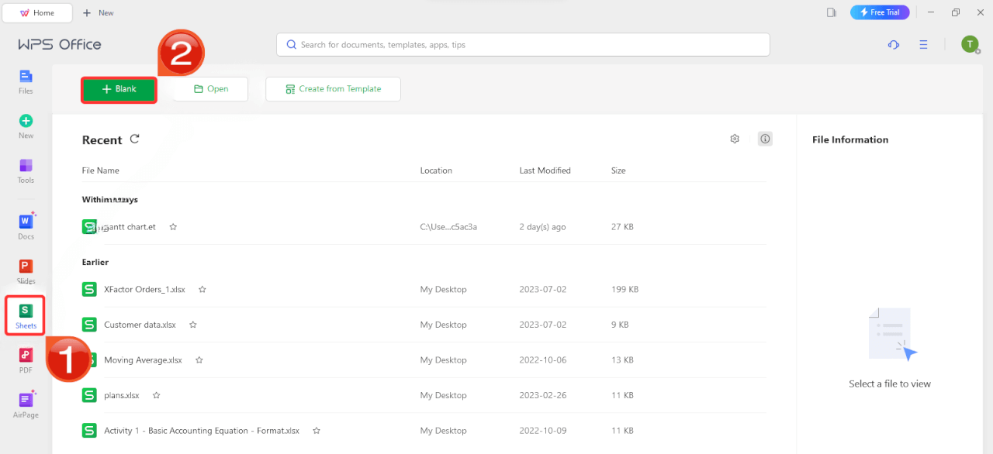Open plans.xlsx file
The width and height of the screenshot is (993, 454).
pos(121,395)
